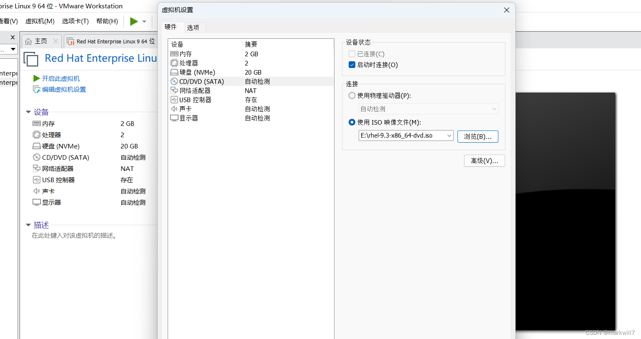Open the 查看(V) menu
Screen dimensions: 641x339
click(9, 21)
